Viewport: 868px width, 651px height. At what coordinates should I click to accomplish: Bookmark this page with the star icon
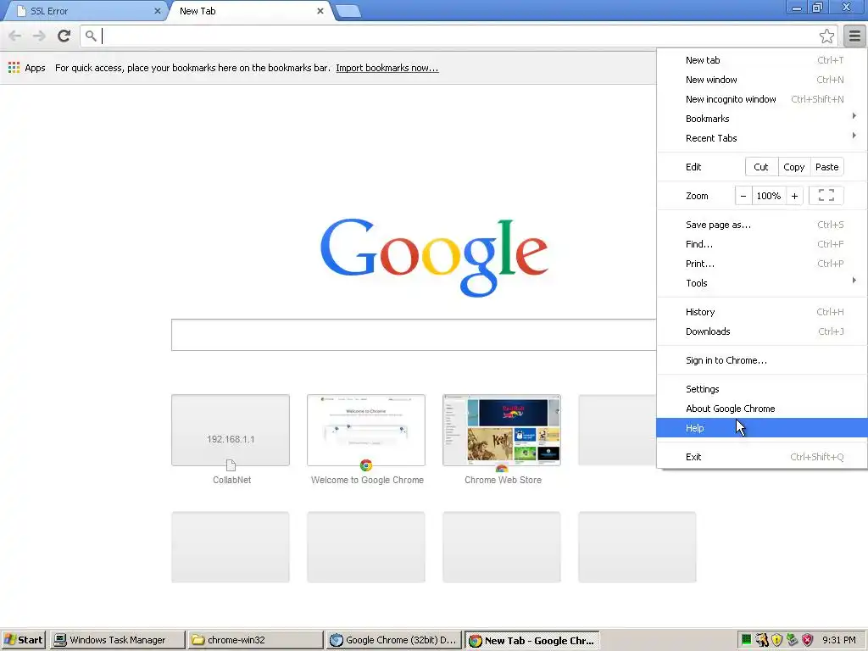click(x=826, y=36)
